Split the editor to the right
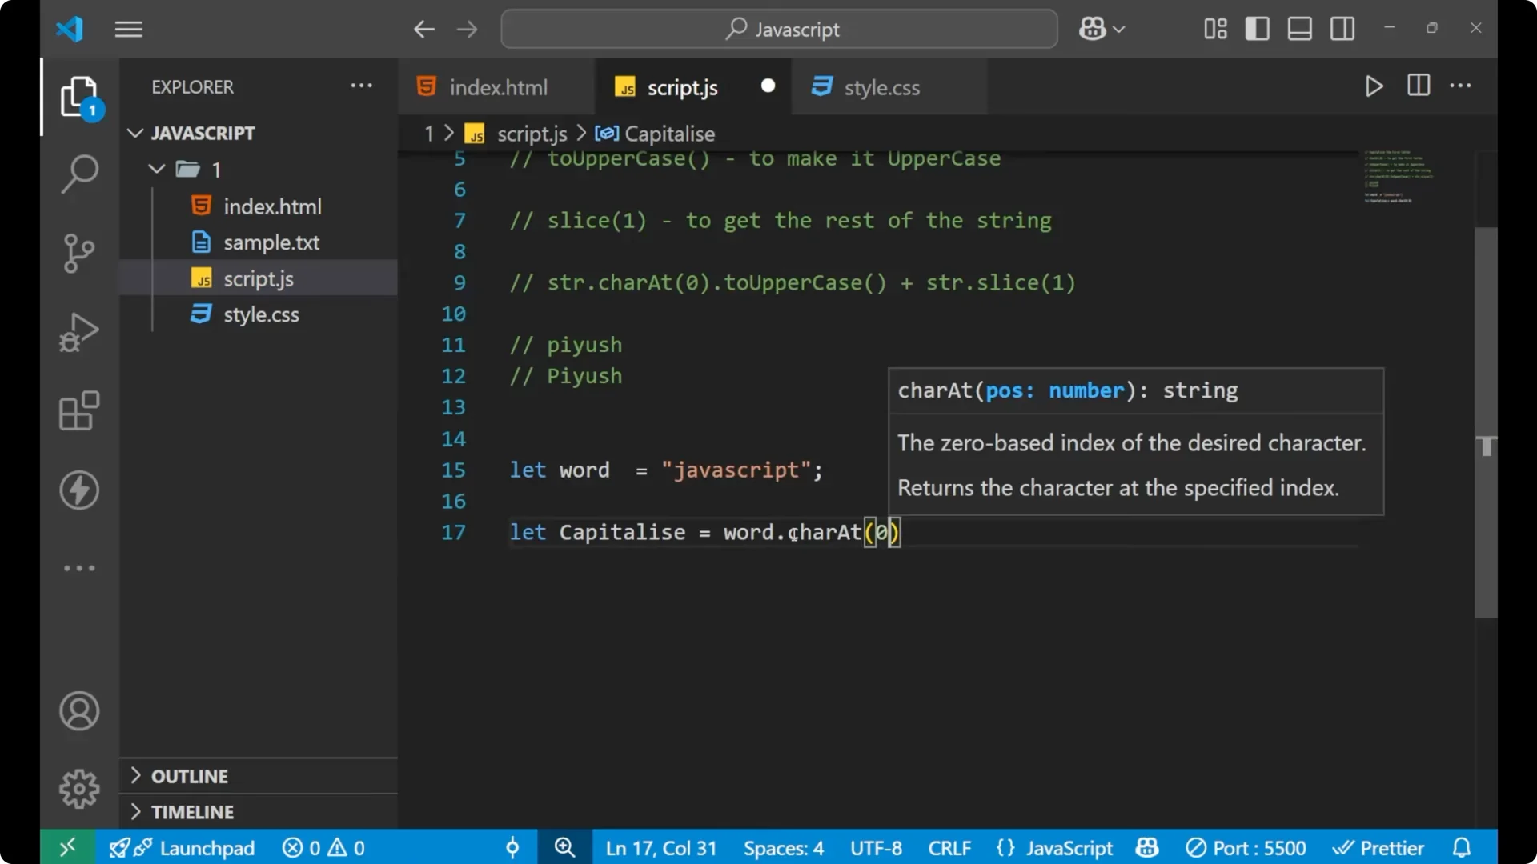 1418,86
